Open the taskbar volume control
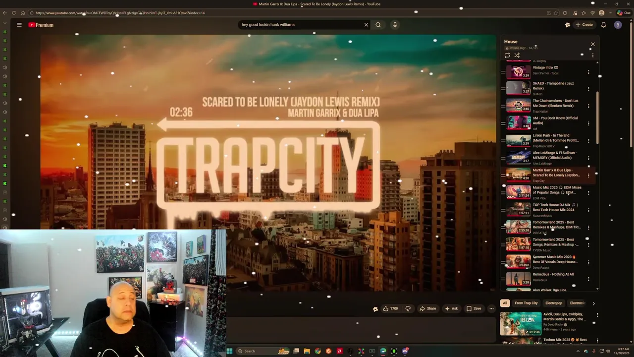634x357 pixels. click(x=608, y=351)
